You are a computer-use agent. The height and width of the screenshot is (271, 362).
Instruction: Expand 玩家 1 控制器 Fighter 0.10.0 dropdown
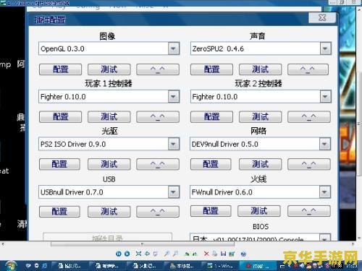pyautogui.click(x=174, y=97)
